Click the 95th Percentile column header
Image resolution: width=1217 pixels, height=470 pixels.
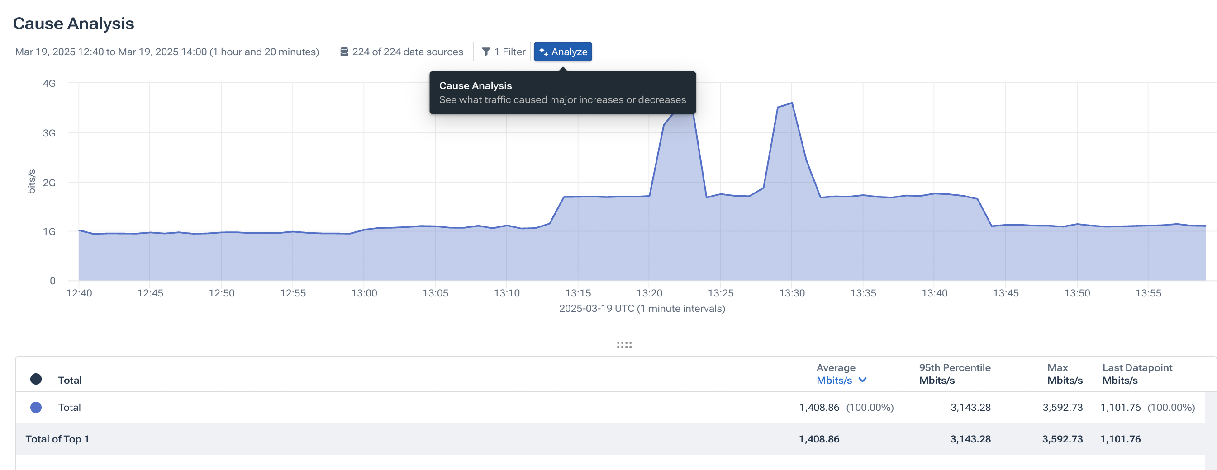[954, 374]
